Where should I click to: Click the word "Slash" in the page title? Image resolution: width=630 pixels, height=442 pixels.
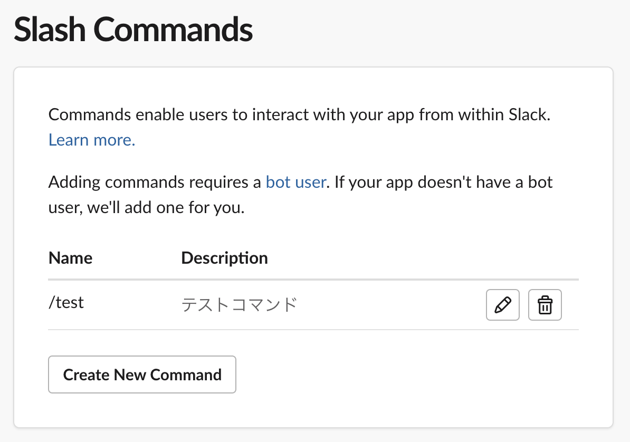click(x=49, y=30)
